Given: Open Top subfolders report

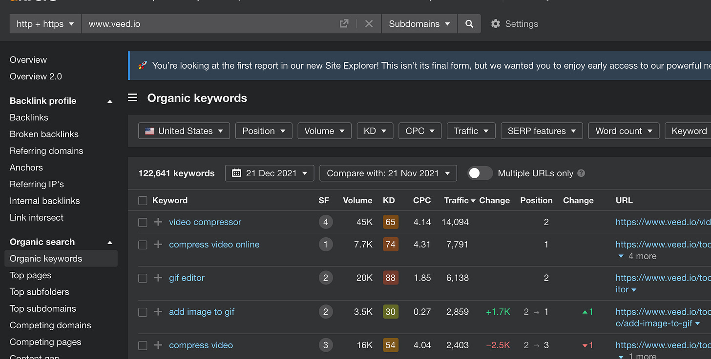Looking at the screenshot, I should point(40,292).
